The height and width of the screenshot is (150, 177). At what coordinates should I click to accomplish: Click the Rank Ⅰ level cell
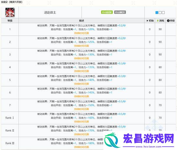pyautogui.click(x=10, y=118)
